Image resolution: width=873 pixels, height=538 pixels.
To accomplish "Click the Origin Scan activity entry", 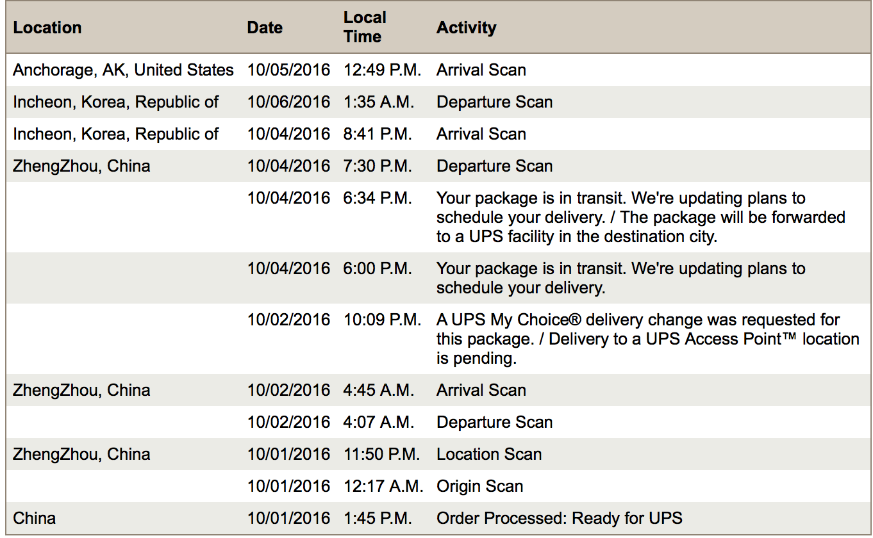I will [479, 486].
